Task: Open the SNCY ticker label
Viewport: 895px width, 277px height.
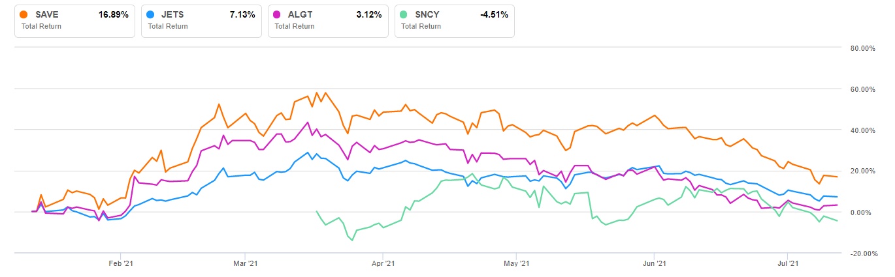Action: click(427, 14)
